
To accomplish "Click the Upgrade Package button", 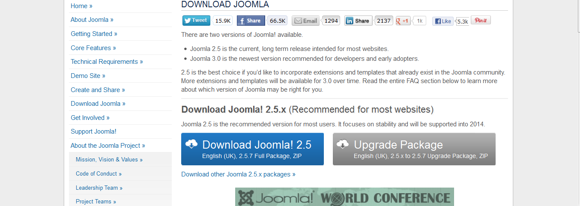I will [x=414, y=149].
